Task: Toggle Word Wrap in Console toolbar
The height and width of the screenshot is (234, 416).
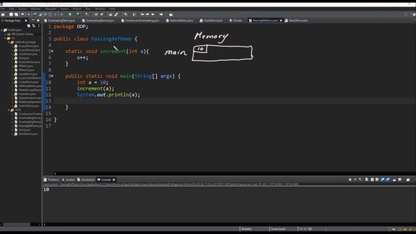Action: tap(377, 179)
